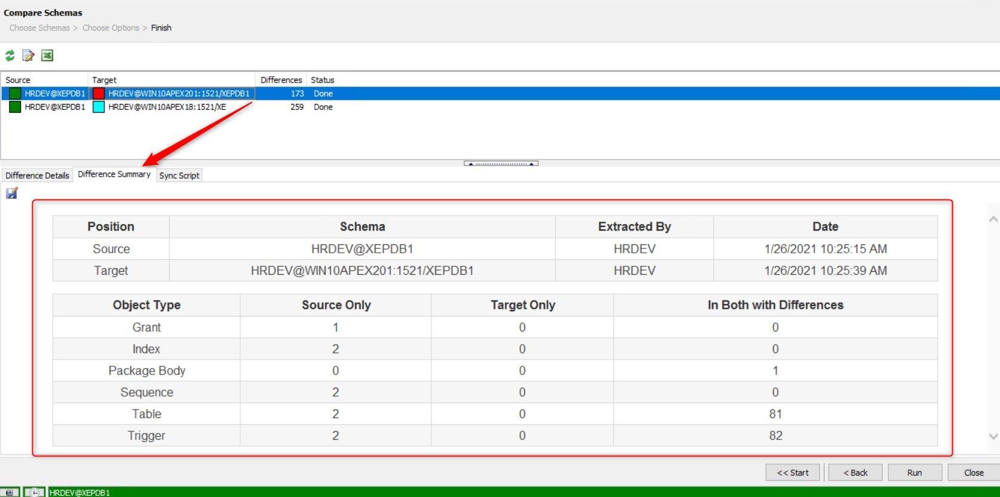Click In Both with Differences header

pyautogui.click(x=775, y=305)
